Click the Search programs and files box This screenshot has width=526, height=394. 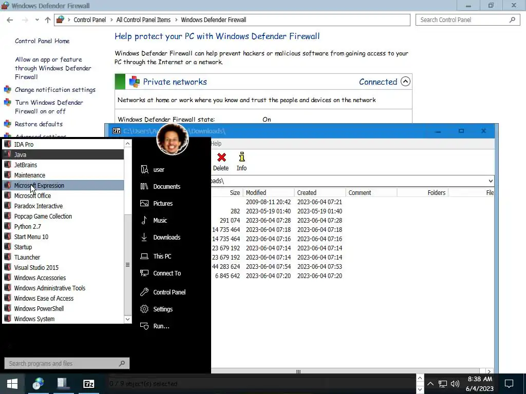tap(67, 364)
